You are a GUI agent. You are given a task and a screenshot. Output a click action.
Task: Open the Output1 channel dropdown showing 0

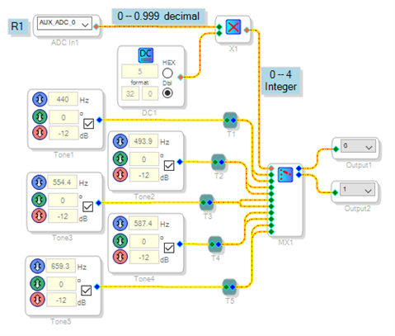pos(358,146)
